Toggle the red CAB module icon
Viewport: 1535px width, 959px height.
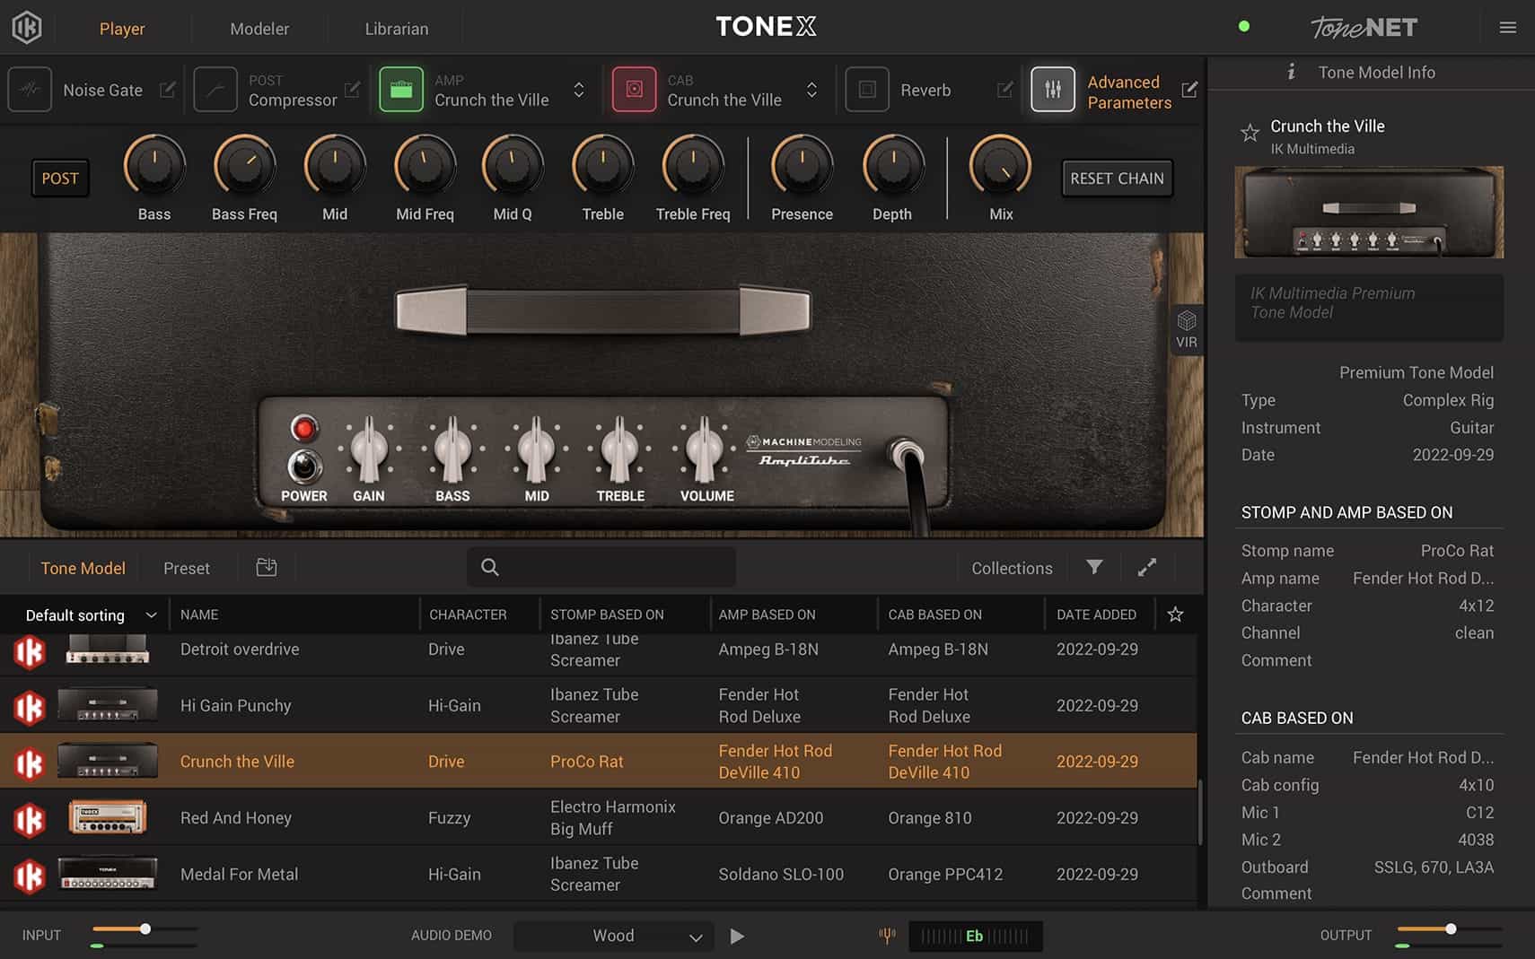pos(634,90)
